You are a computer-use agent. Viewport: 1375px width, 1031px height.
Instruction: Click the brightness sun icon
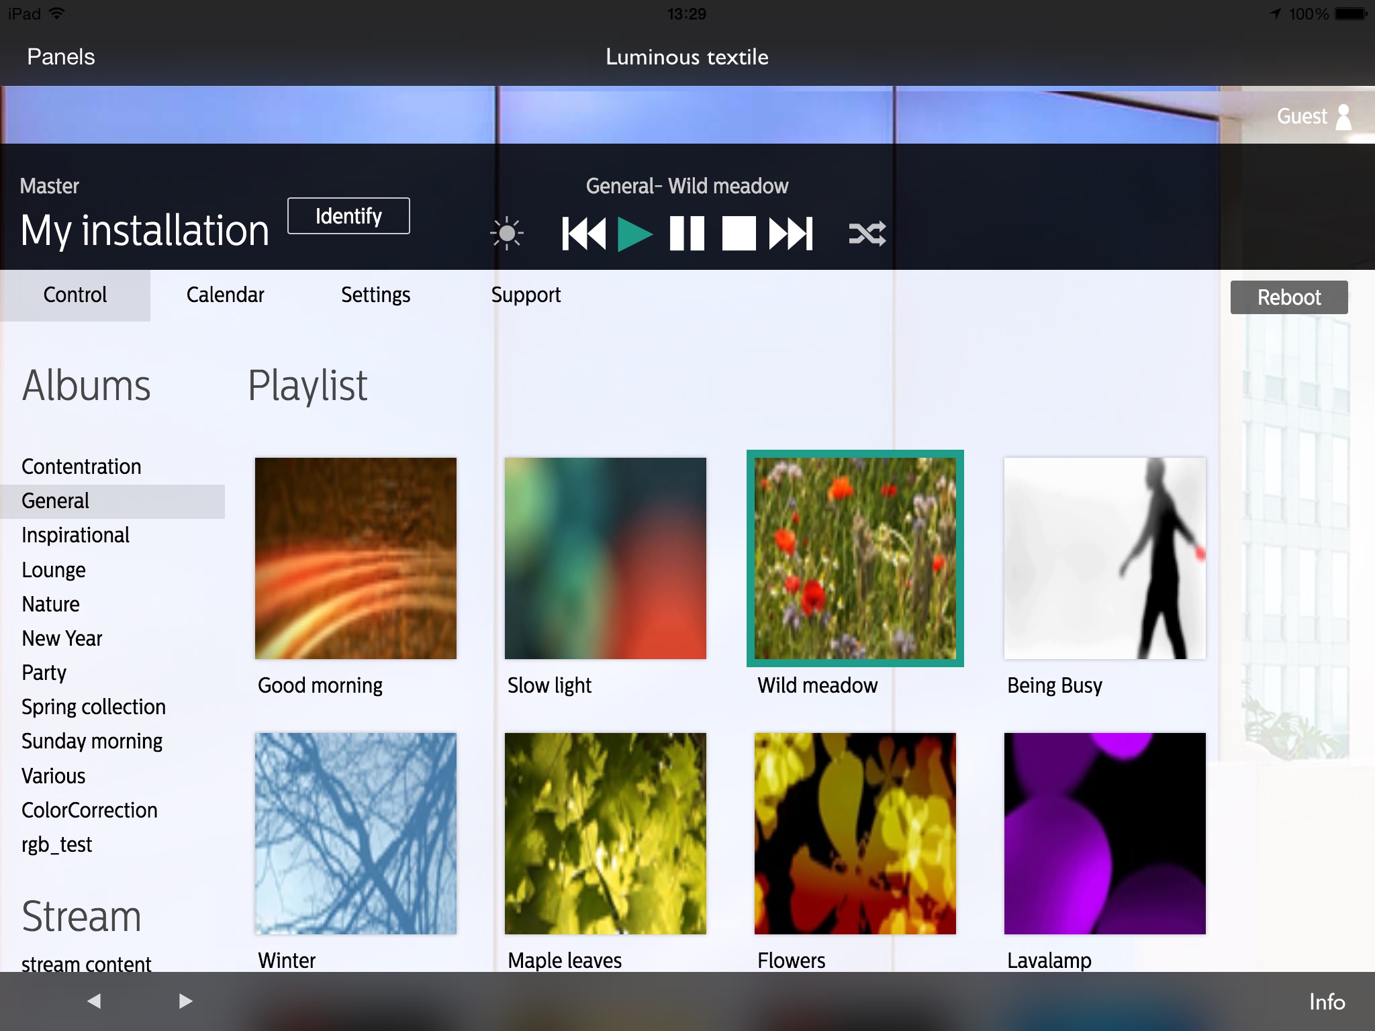507,234
